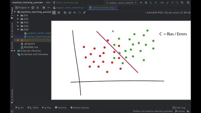Toggle chessboard transparency in image viewer
Screen dimensions: 201x113
pos(54,13)
